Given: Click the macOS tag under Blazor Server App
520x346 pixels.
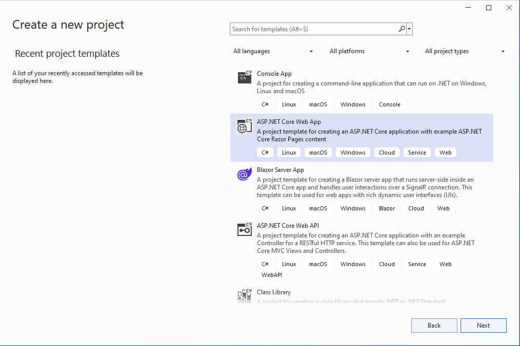Looking at the screenshot, I should click(318, 208).
